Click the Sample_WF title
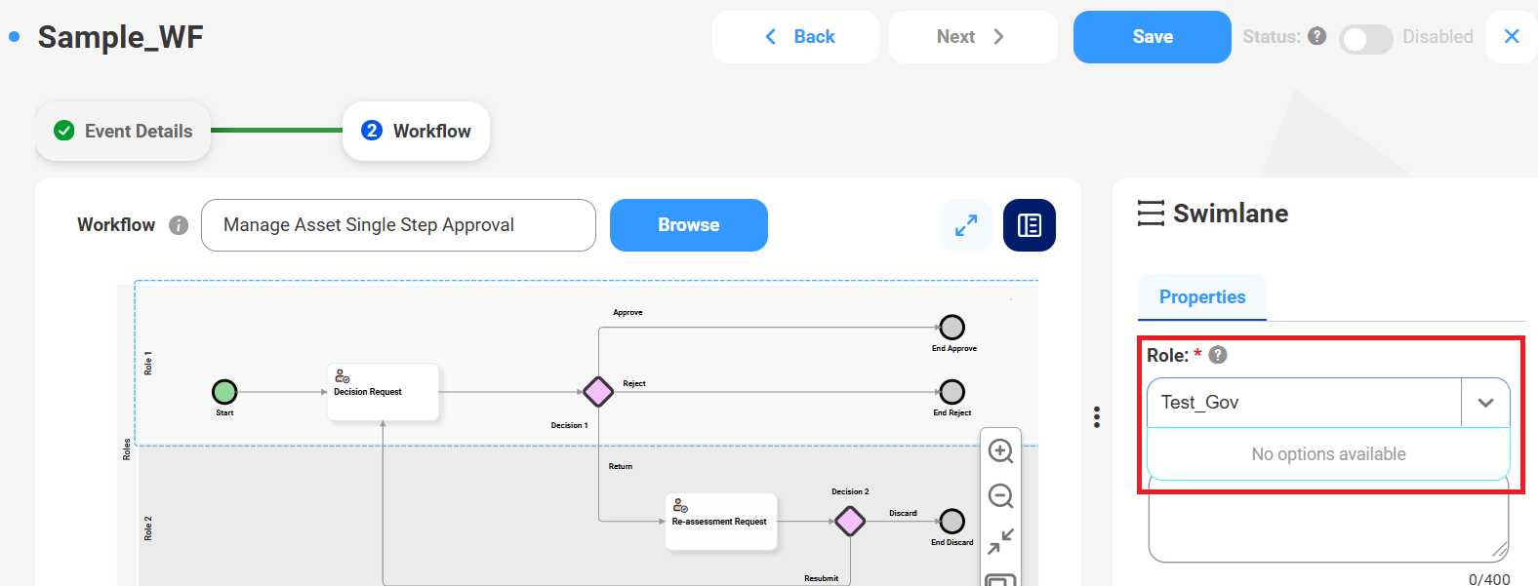The image size is (1538, 586). click(120, 37)
